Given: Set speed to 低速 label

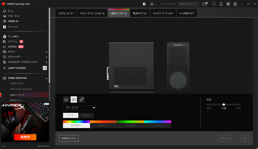Looking at the screenshot, I should click(x=209, y=108).
